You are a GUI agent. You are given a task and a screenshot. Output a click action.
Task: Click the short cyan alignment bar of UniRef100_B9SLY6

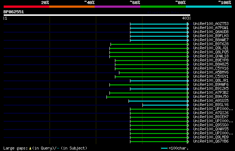coord(165,105)
